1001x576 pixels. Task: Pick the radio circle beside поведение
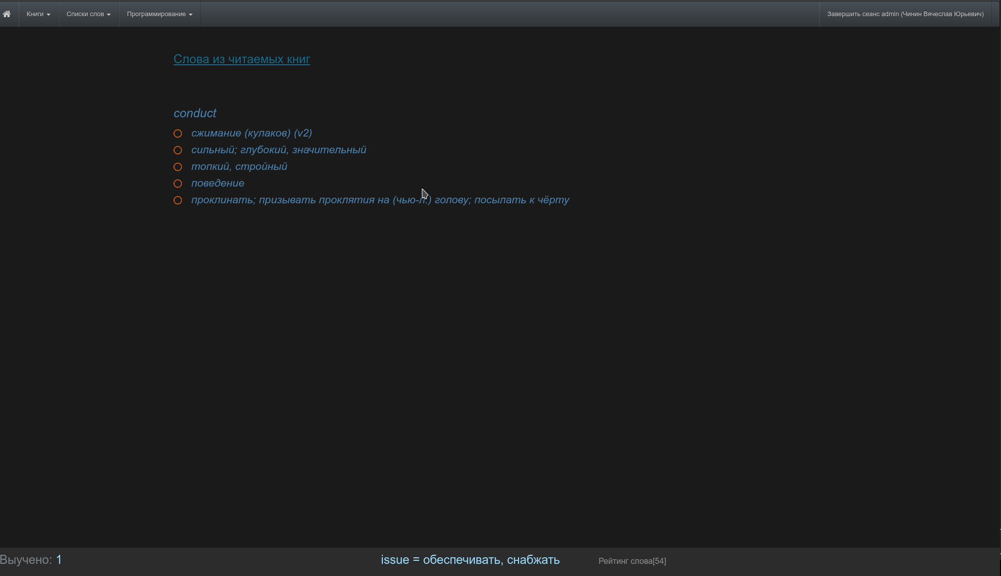(x=178, y=184)
